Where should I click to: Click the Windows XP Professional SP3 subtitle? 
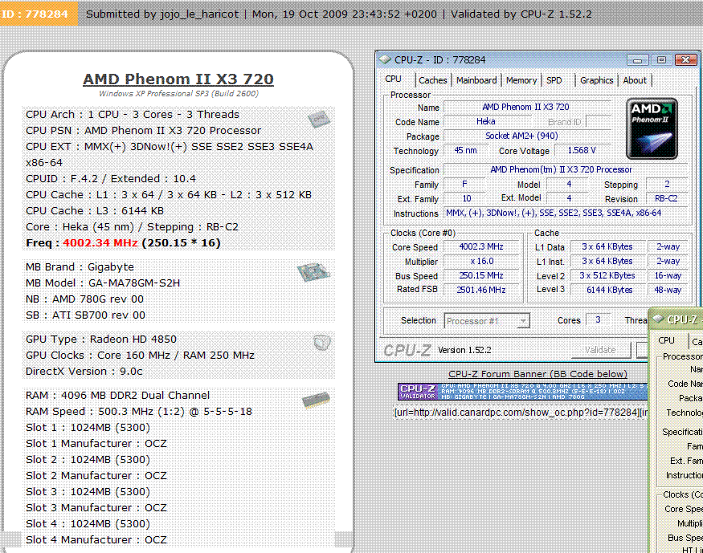pyautogui.click(x=178, y=94)
